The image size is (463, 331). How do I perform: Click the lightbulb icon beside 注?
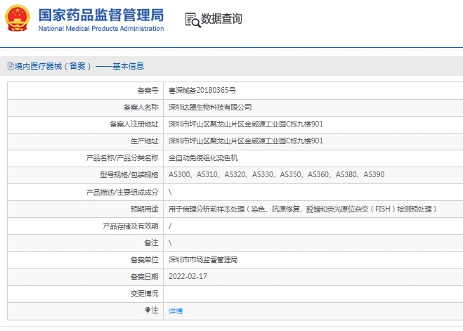[x=148, y=310]
